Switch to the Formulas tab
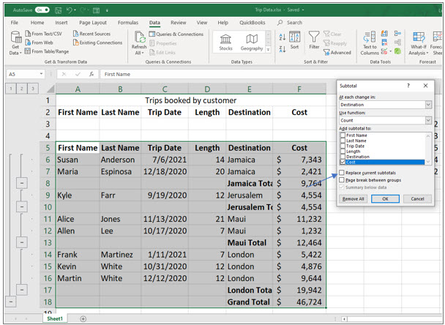The width and height of the screenshot is (445, 325). point(128,23)
